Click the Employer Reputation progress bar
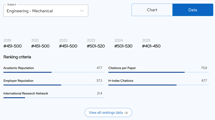This screenshot has width=215, height=120. tap(54, 85)
